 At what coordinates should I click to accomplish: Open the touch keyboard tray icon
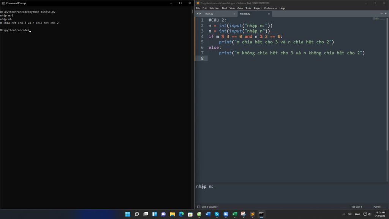[349, 214]
